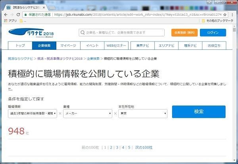
Task: Click the browser forward arrow
Action: click(12, 15)
